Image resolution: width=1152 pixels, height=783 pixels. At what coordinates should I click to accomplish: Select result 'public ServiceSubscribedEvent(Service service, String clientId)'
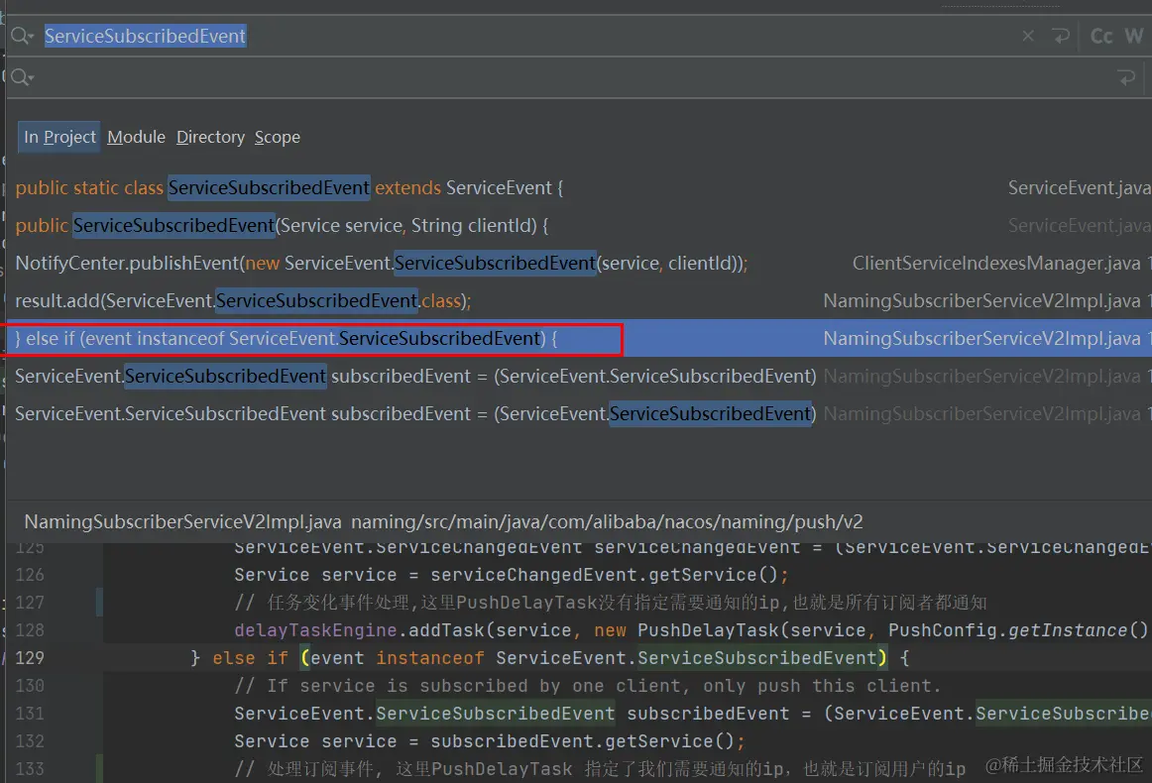click(579, 226)
